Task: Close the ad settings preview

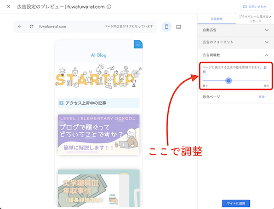Action: pyautogui.click(x=8, y=7)
